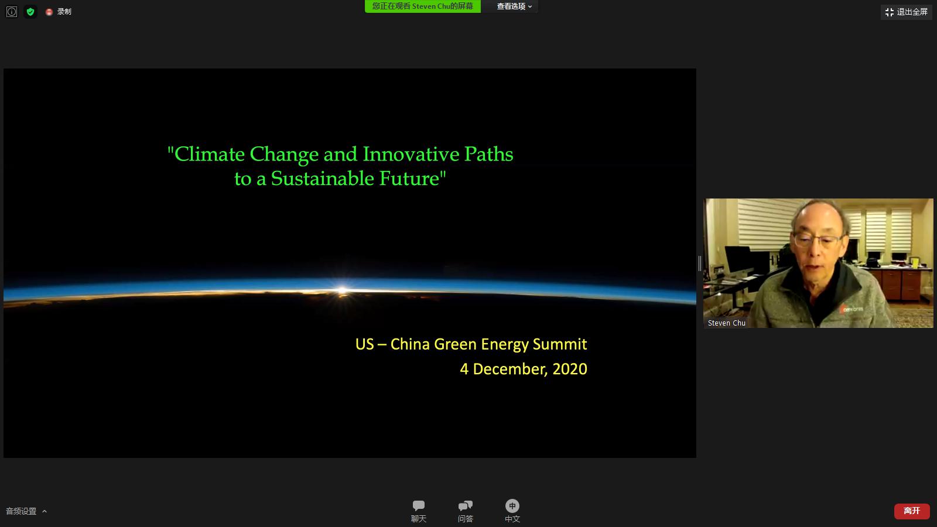Open the meeting information icon

coord(11,12)
